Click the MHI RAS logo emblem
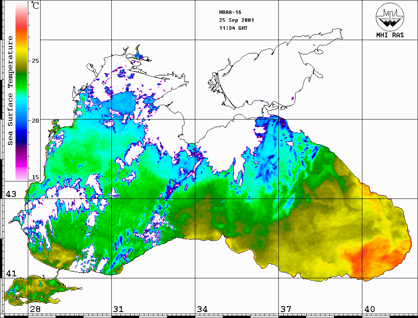The width and height of the screenshot is (418, 318). tap(390, 17)
